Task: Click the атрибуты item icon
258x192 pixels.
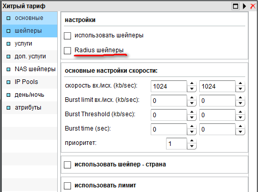Action: tap(8, 108)
